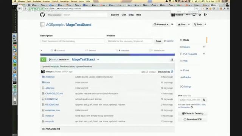This screenshot has height=136, width=242.
Task: Create a new file with plus icon
Action: click(x=98, y=60)
